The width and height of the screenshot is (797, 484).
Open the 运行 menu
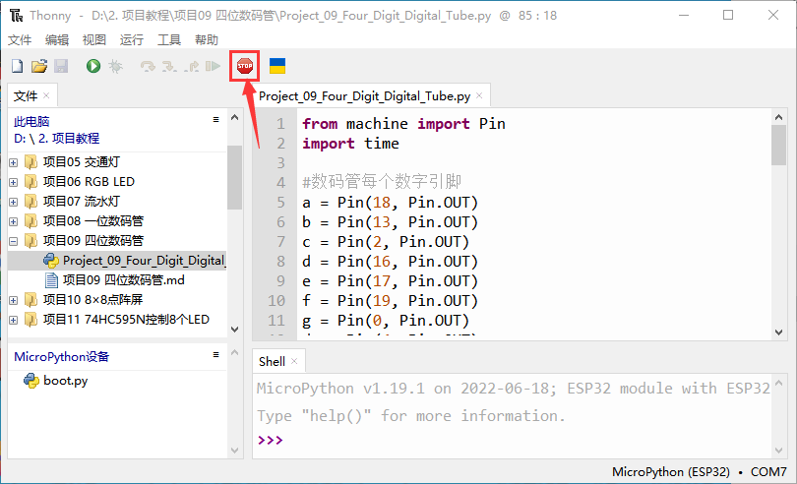tap(131, 39)
